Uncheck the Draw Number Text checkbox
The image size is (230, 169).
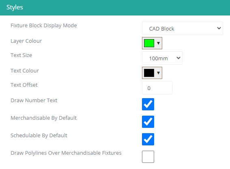148,104
